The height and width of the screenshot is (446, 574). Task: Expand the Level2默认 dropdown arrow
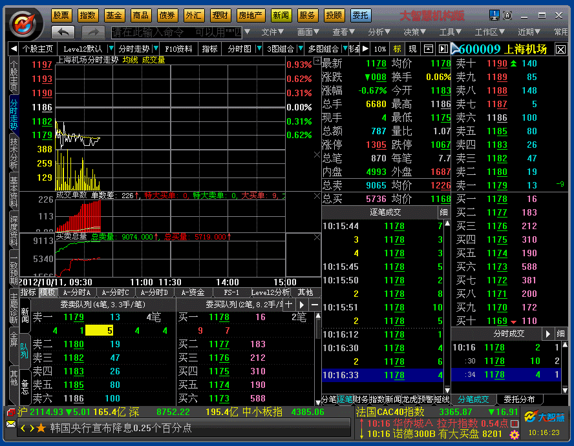point(111,48)
